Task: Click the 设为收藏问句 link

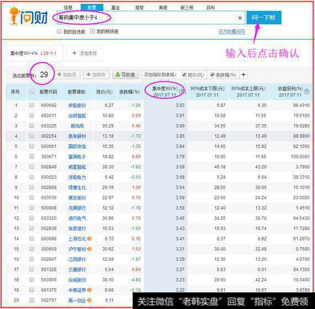Action: click(x=232, y=32)
